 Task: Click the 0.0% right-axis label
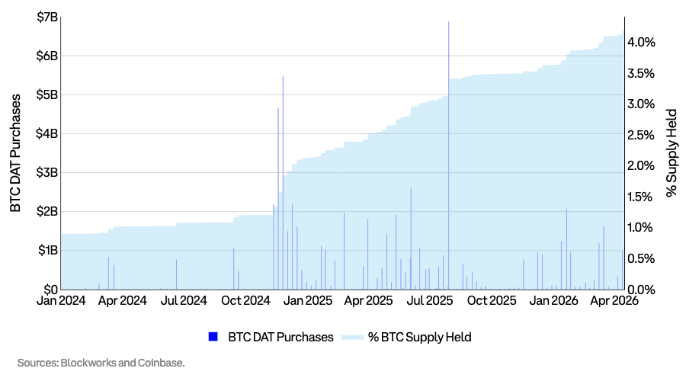[641, 290]
